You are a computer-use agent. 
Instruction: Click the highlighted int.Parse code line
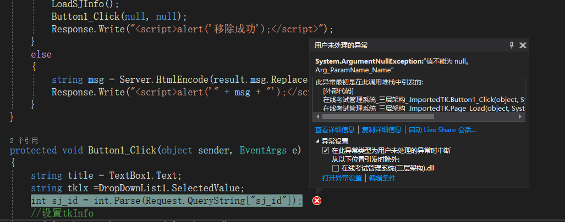click(x=166, y=201)
